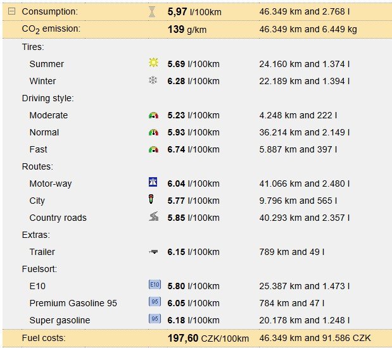Click the Winter tires snowflake icon
Screen dimensions: 392x348
click(153, 80)
